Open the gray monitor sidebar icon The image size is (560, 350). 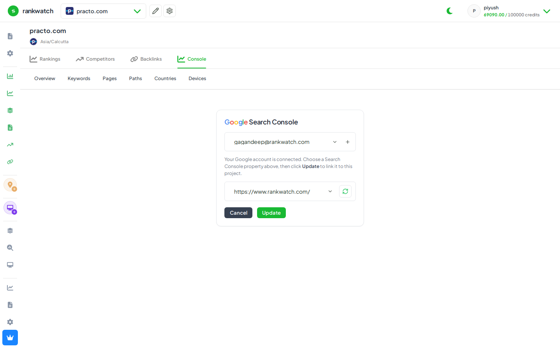[x=10, y=265]
